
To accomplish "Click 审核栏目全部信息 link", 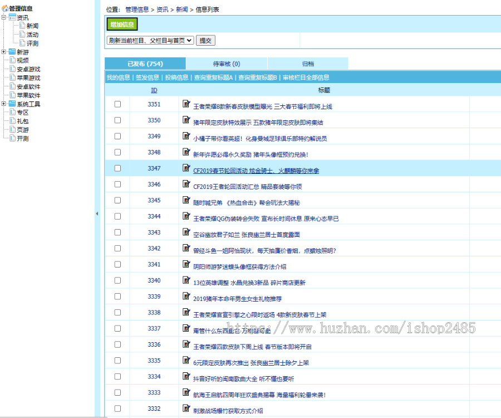I will click(x=306, y=77).
